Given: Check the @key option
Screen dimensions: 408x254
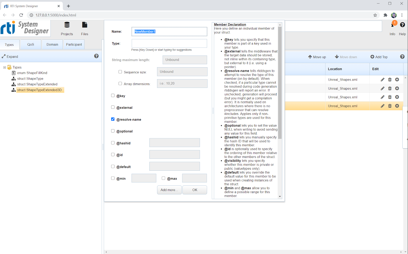Looking at the screenshot, I should (113, 96).
